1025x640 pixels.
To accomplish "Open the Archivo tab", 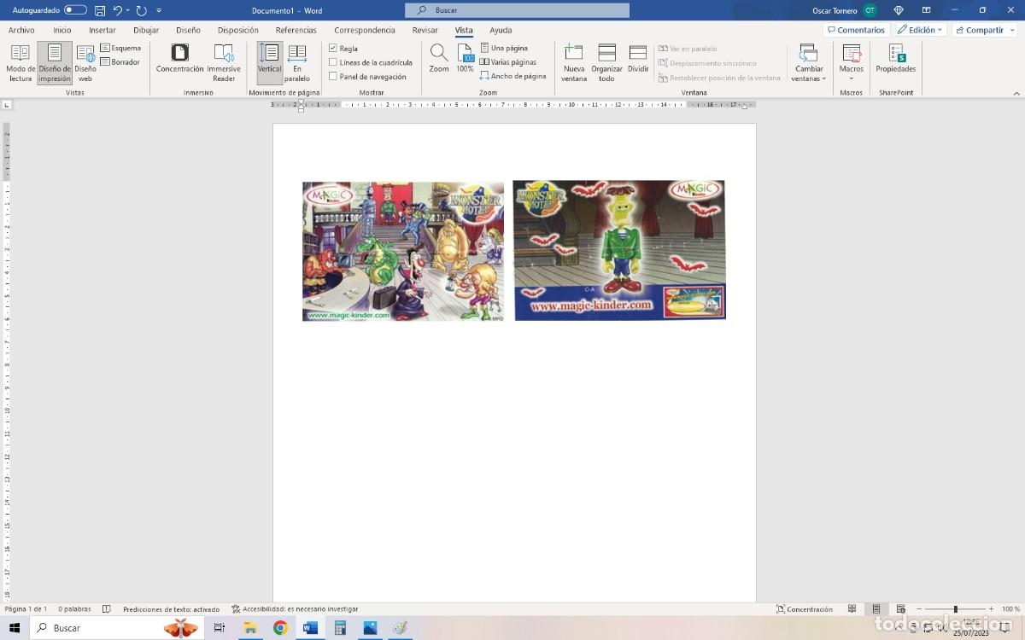I will 21,30.
